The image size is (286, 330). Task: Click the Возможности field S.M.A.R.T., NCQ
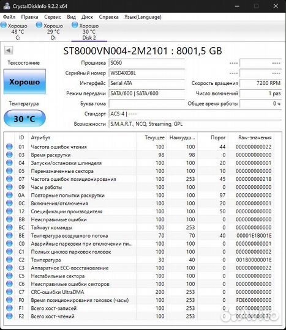(x=195, y=124)
